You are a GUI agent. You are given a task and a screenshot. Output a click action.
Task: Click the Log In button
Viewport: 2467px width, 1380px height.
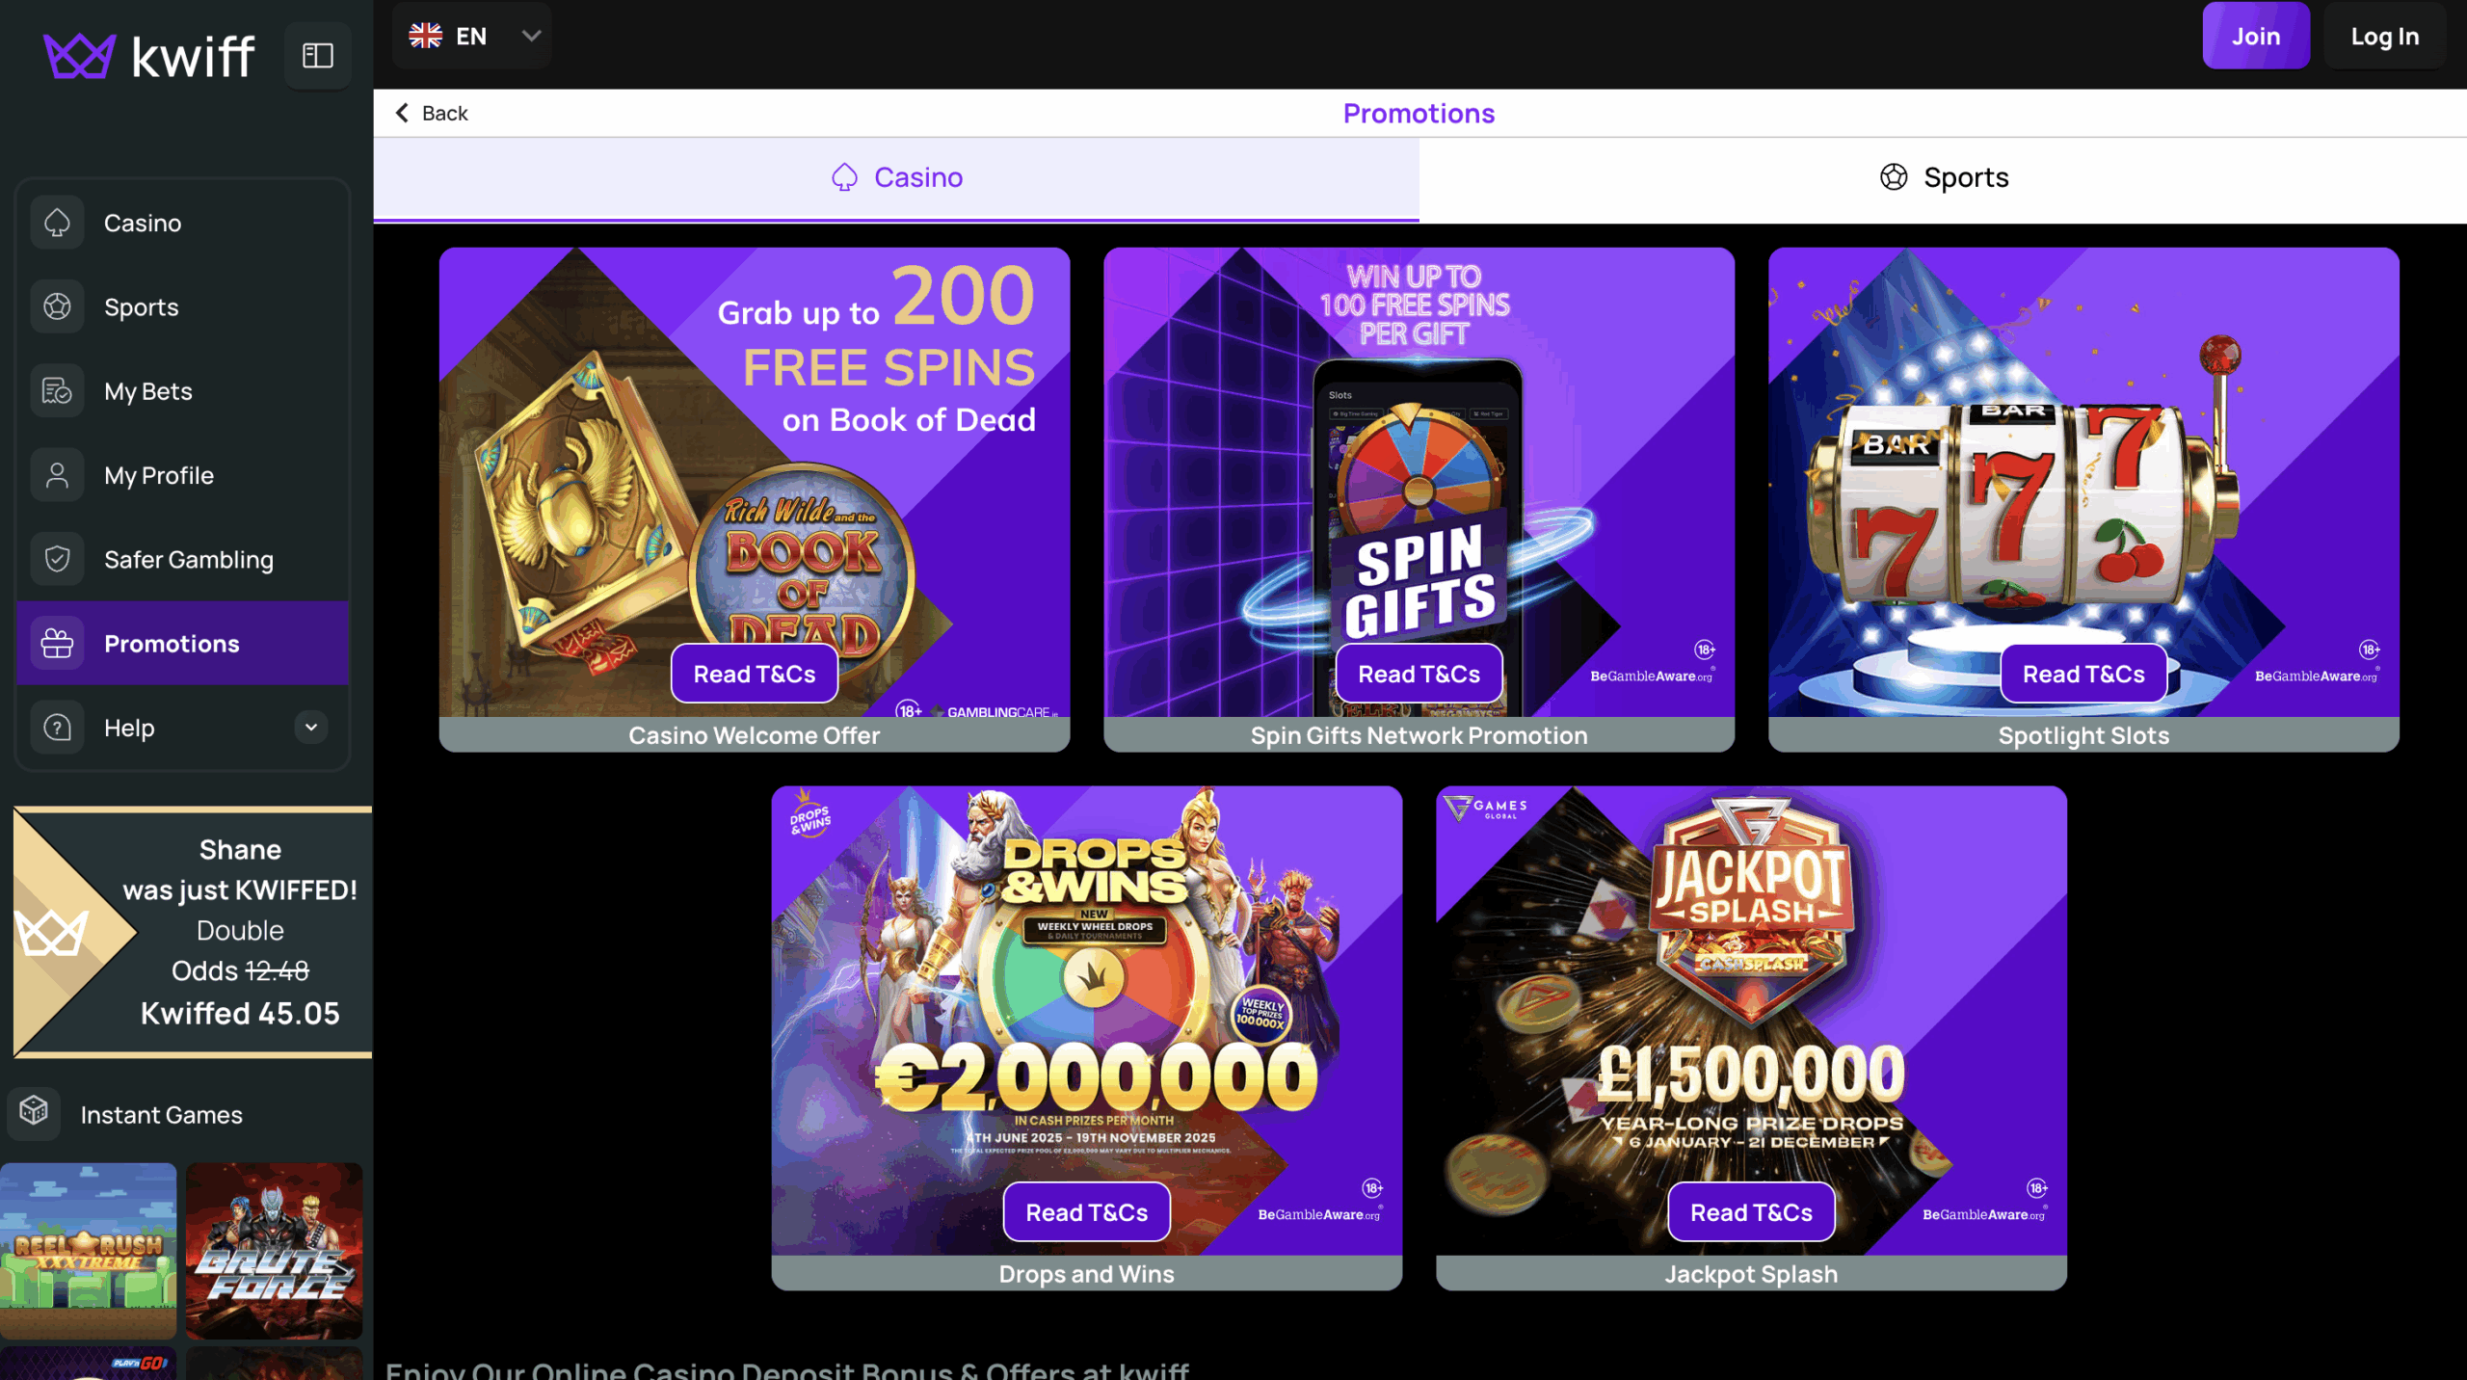coord(2384,36)
